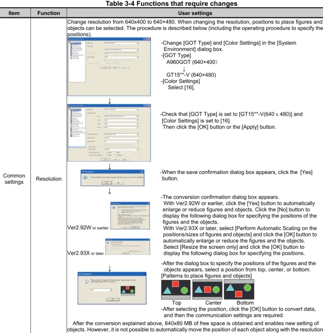323x333 pixels.
Task: Click title bar icon of lower System Environment dialog
Action: 69,106
